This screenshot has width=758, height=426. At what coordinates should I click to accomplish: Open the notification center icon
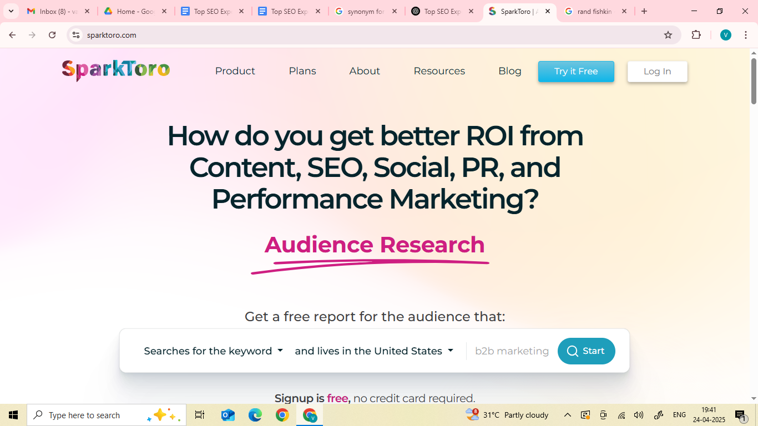coord(741,415)
